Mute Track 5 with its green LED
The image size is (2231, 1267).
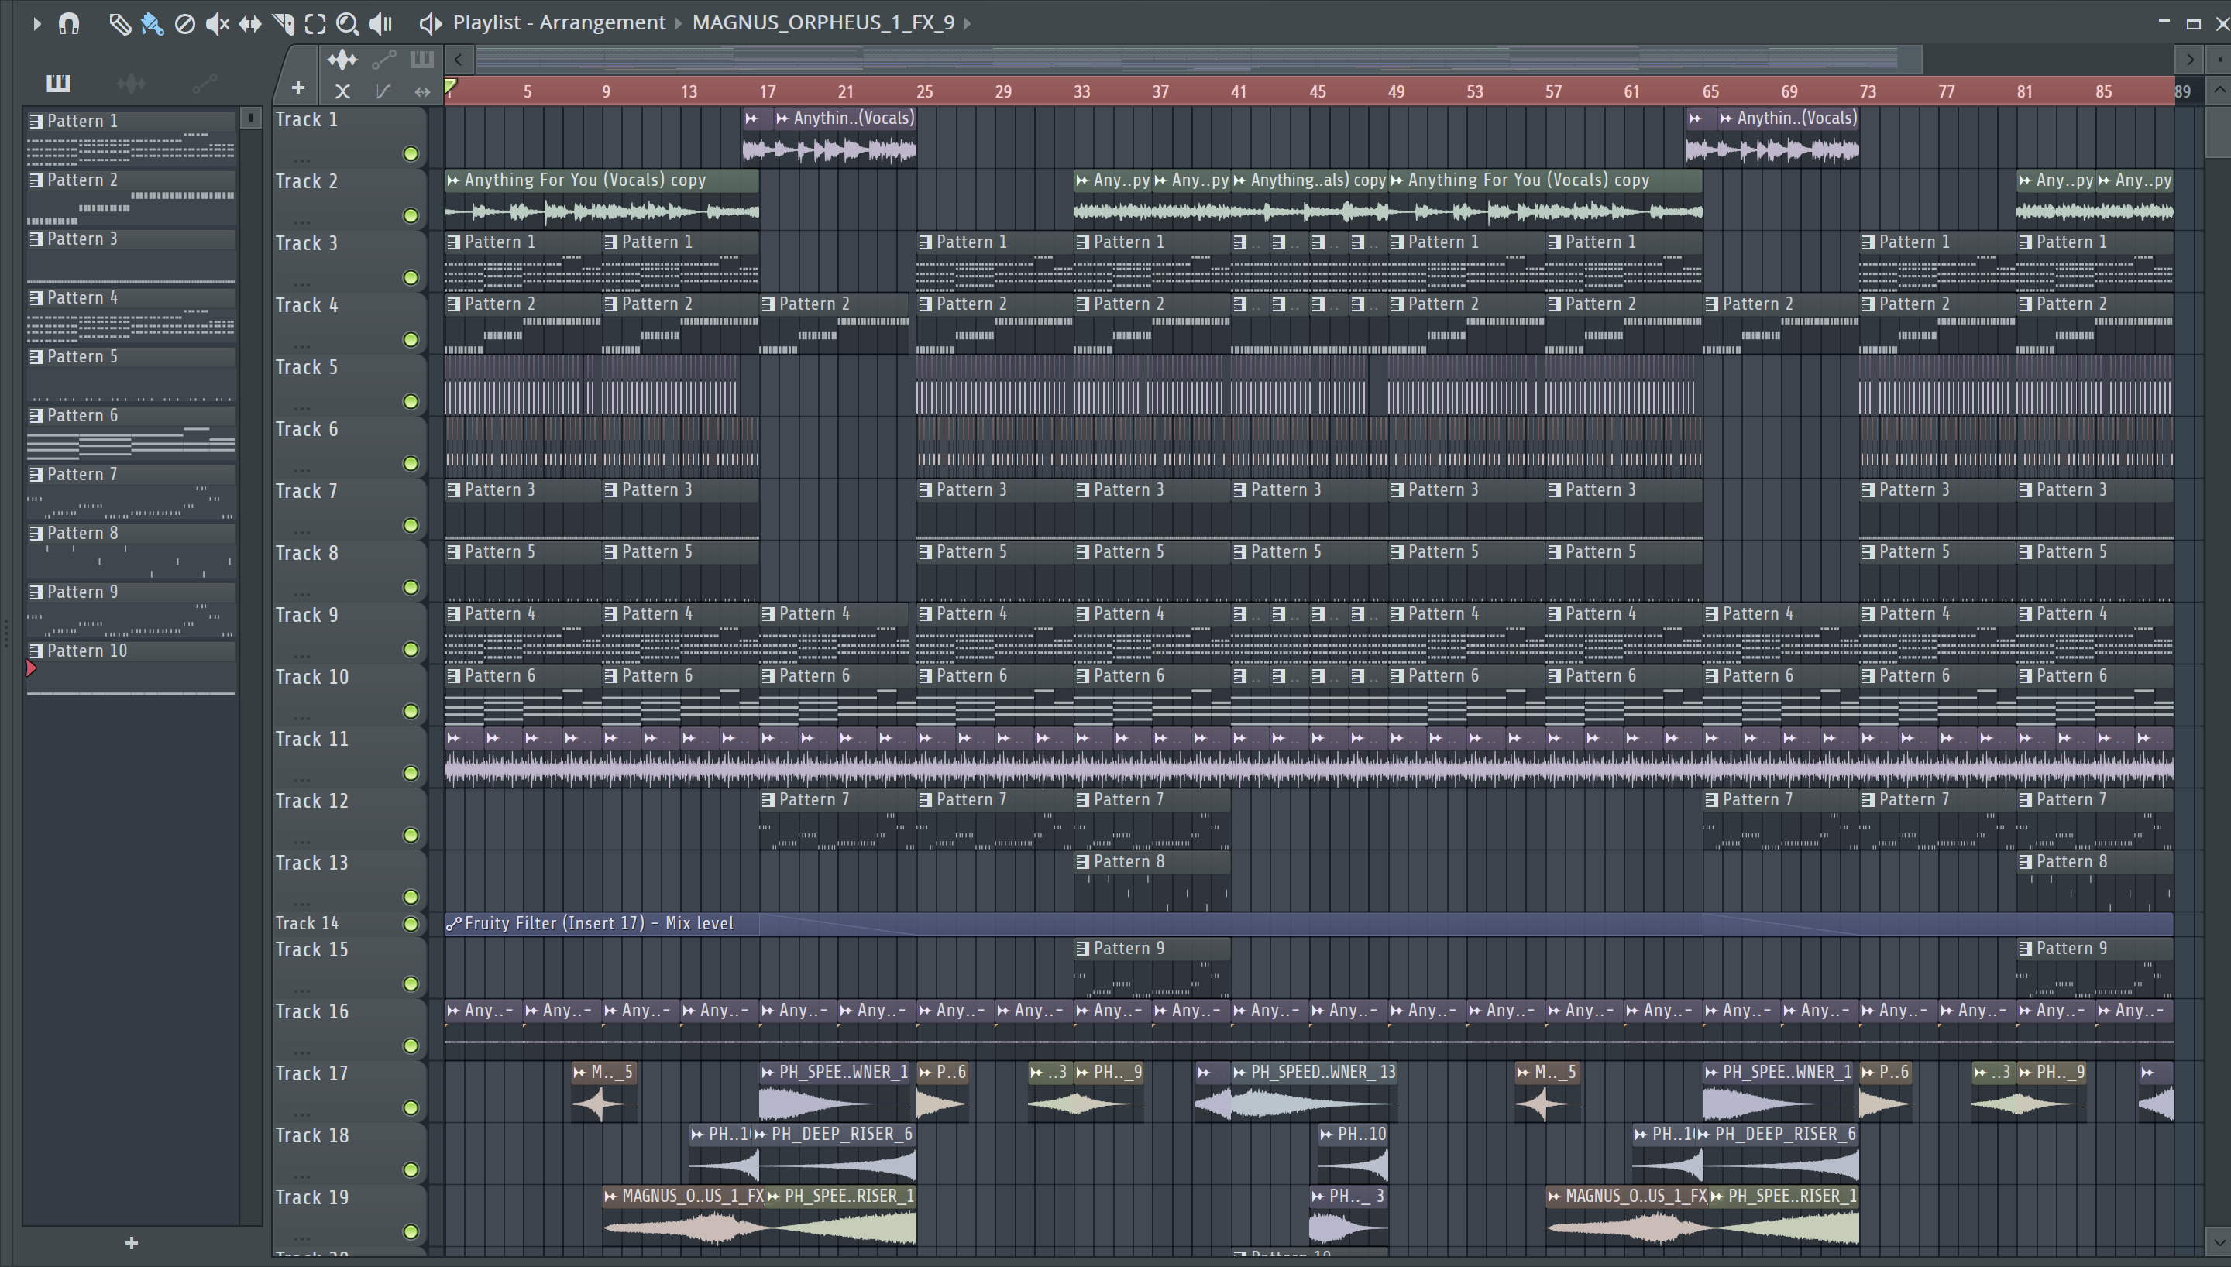pos(411,402)
